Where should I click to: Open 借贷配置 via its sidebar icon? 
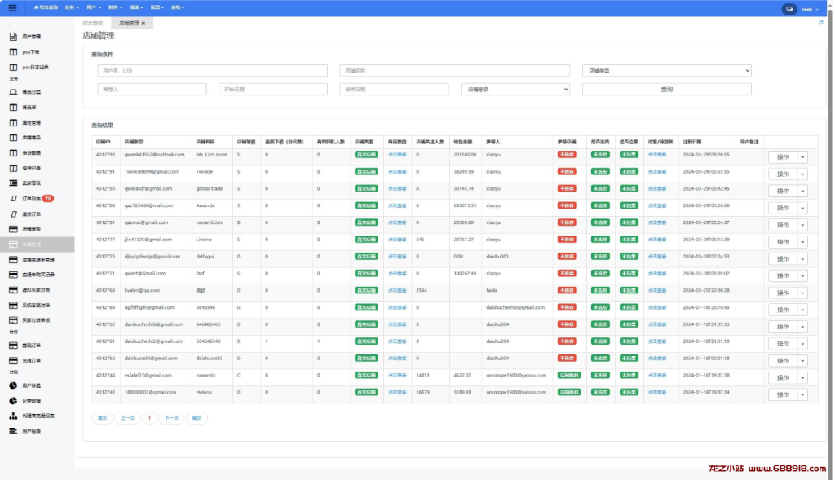(13, 153)
